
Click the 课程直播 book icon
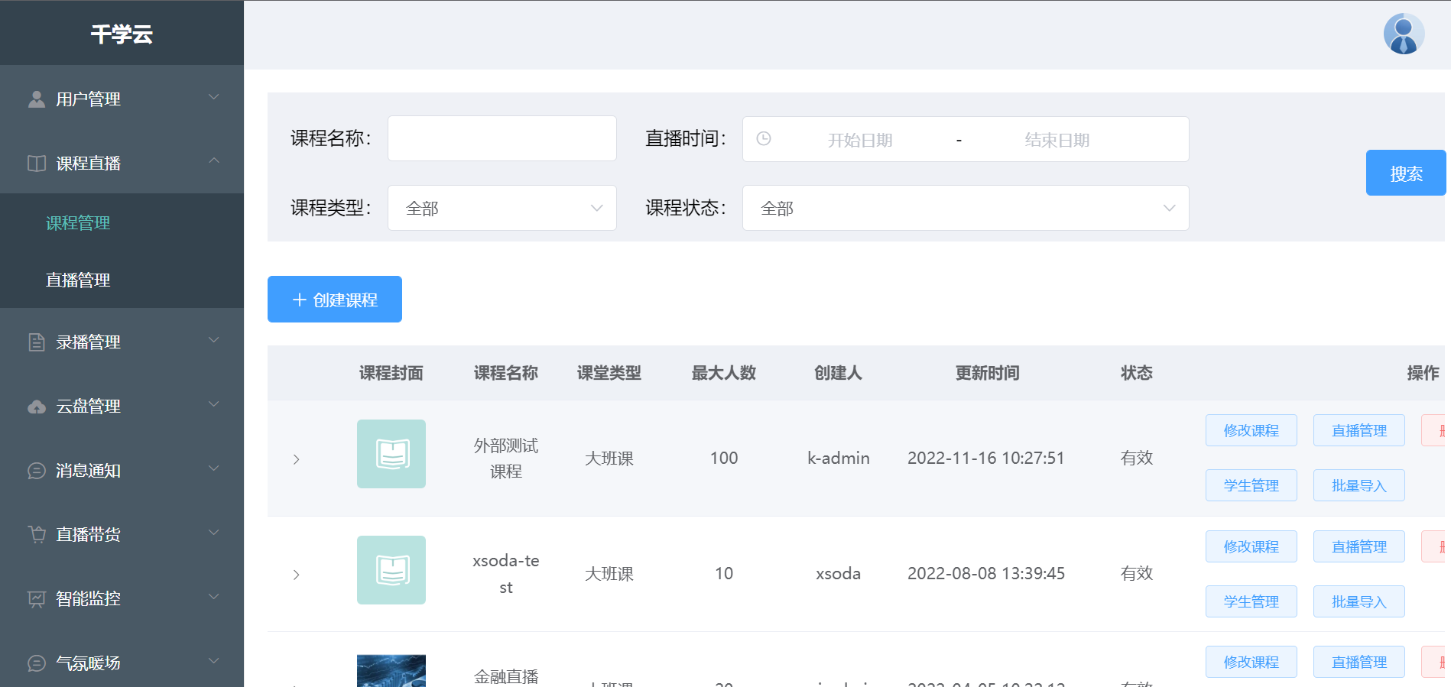[x=37, y=164]
